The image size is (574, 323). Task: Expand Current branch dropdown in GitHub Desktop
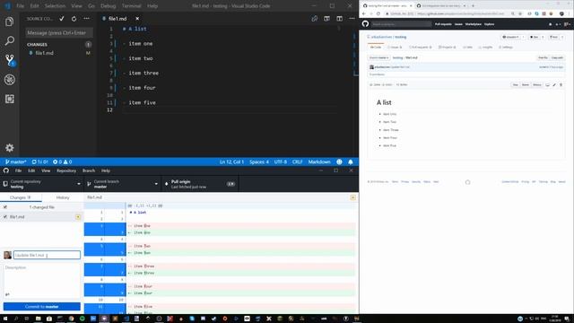(123, 184)
